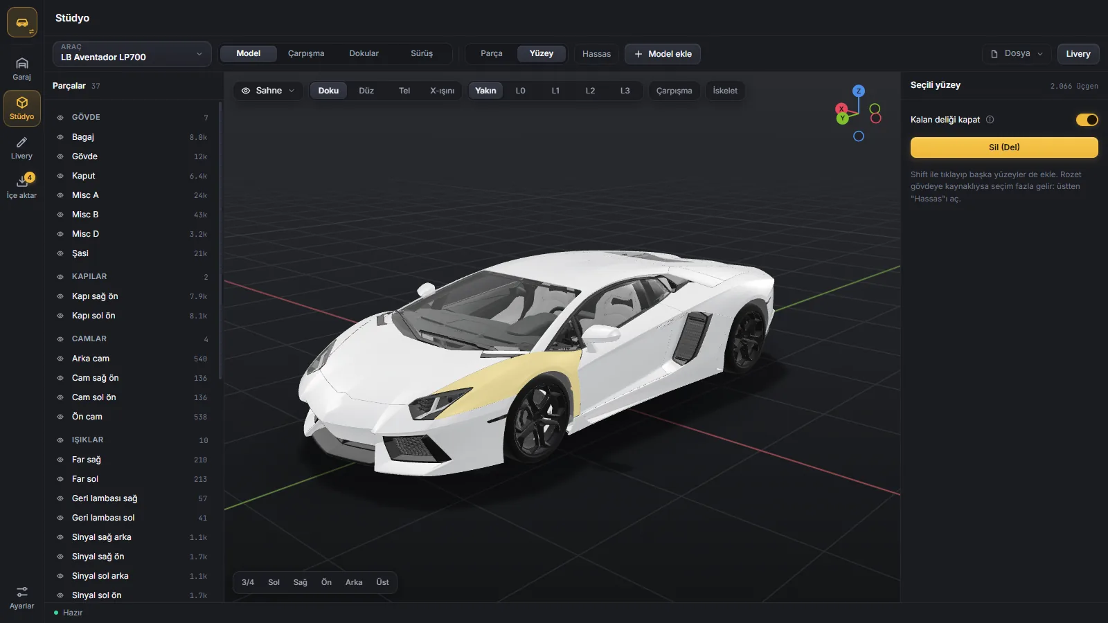Expand the Sahne dropdown

(268, 91)
